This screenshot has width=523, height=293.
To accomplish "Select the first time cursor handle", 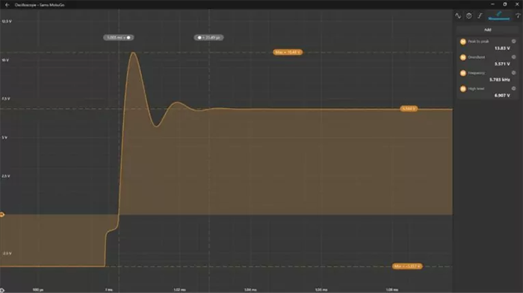I will 118,37.
